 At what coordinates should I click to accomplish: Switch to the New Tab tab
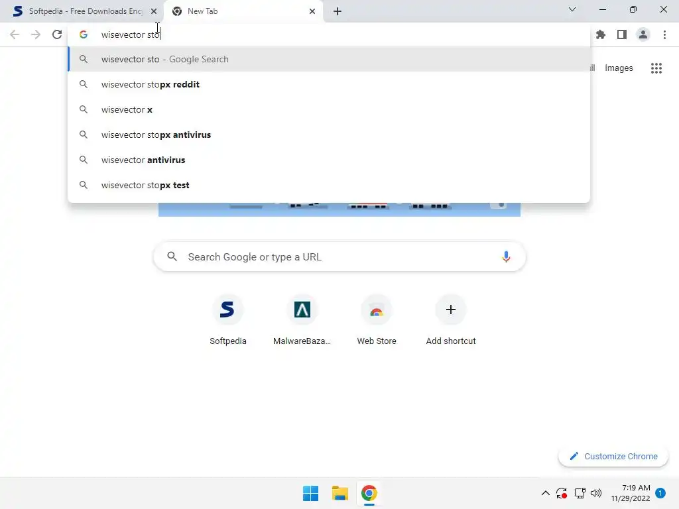click(243, 11)
